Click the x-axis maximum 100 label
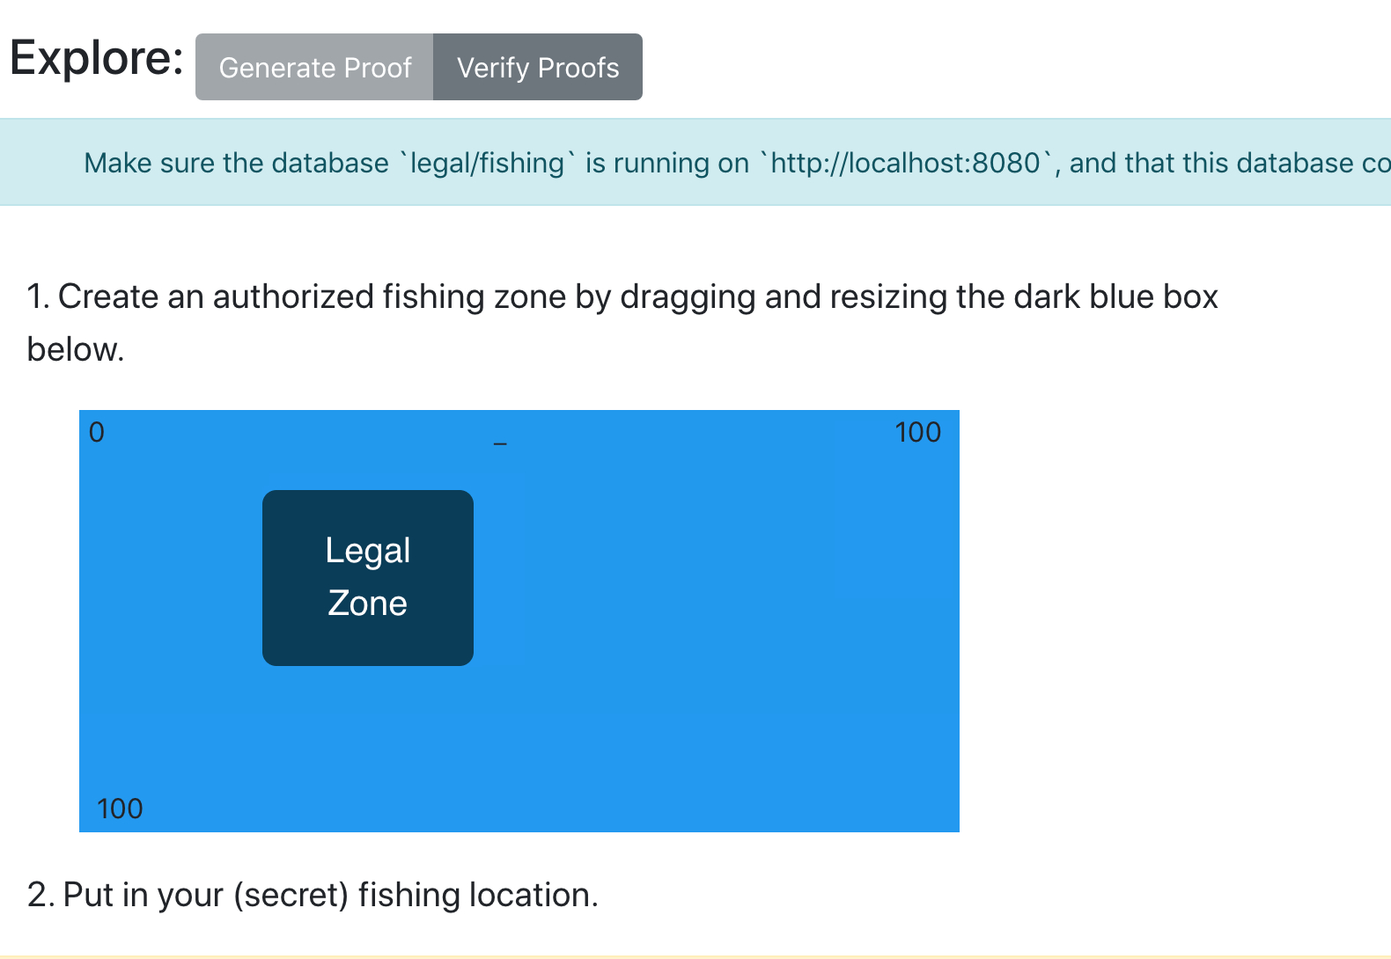The width and height of the screenshot is (1391, 959). (x=917, y=432)
